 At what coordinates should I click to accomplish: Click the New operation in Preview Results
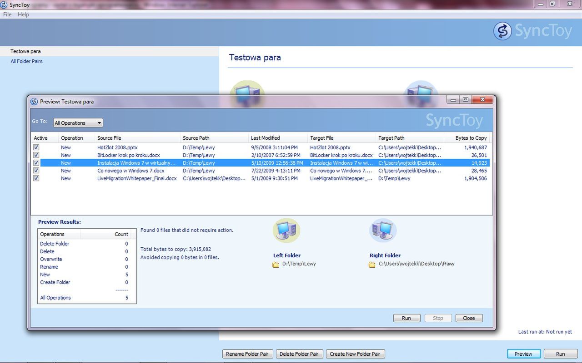coord(45,275)
